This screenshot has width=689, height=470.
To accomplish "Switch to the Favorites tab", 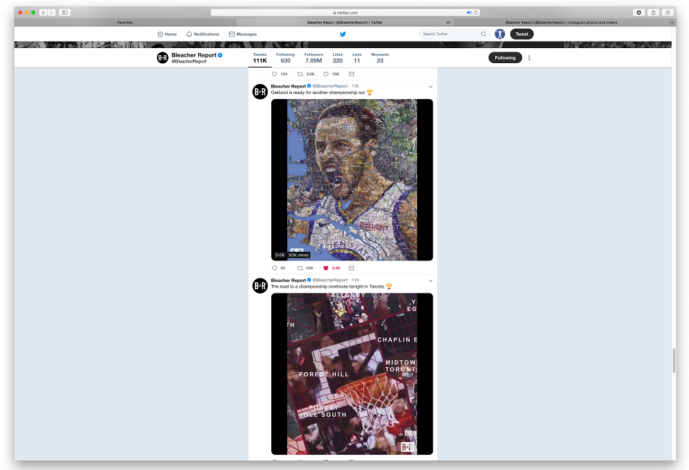I will pyautogui.click(x=125, y=22).
